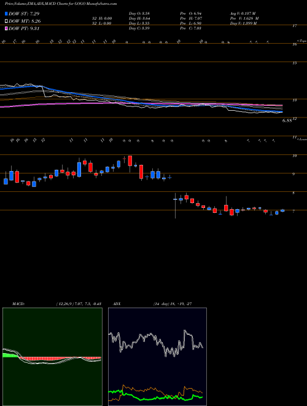Click the blue DOW ST legend swatch
This screenshot has width=307, height=406.
(6, 14)
